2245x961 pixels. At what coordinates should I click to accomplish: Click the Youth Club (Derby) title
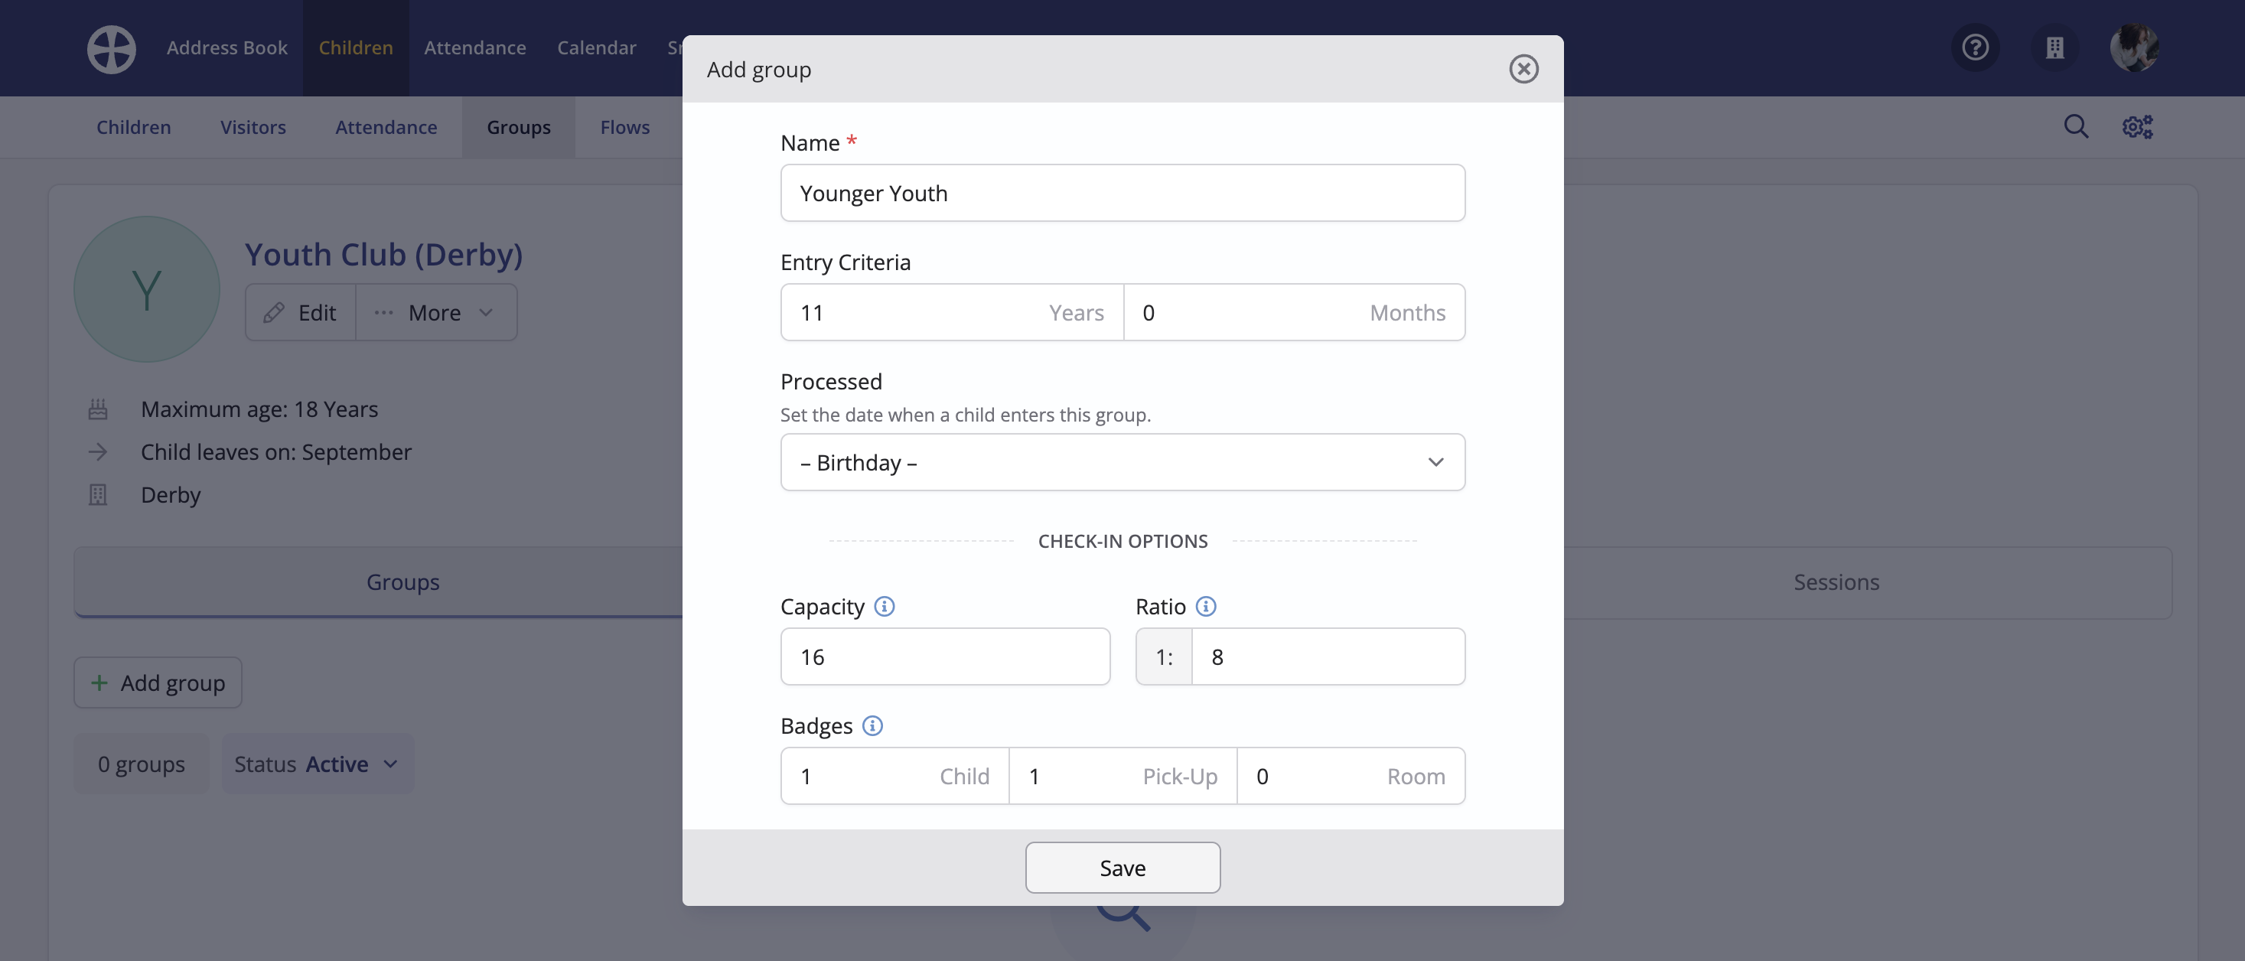click(383, 255)
